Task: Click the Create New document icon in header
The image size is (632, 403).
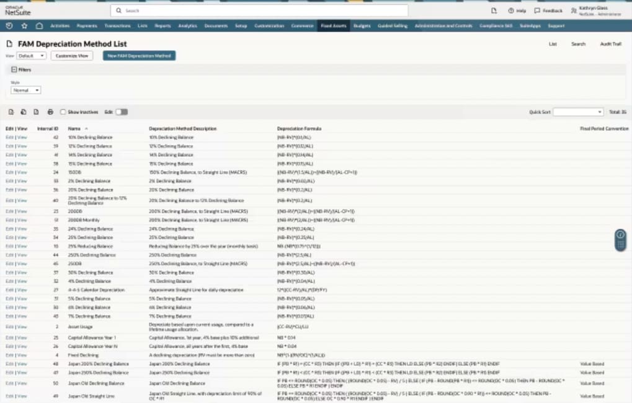Action: point(494,11)
